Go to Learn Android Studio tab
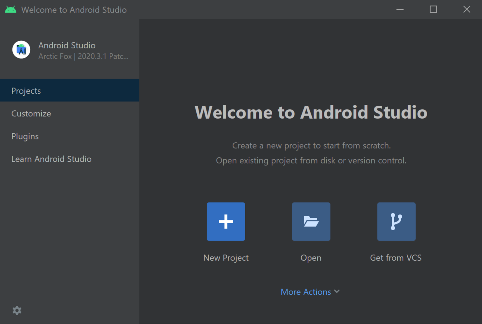Viewport: 482px width, 324px height. [x=70, y=159]
